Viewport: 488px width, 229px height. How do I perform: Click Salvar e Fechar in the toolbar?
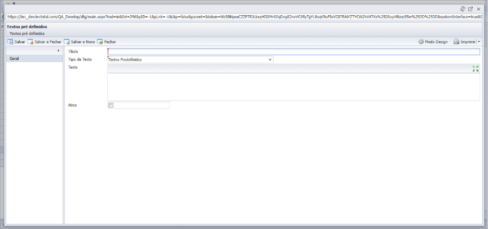point(45,42)
